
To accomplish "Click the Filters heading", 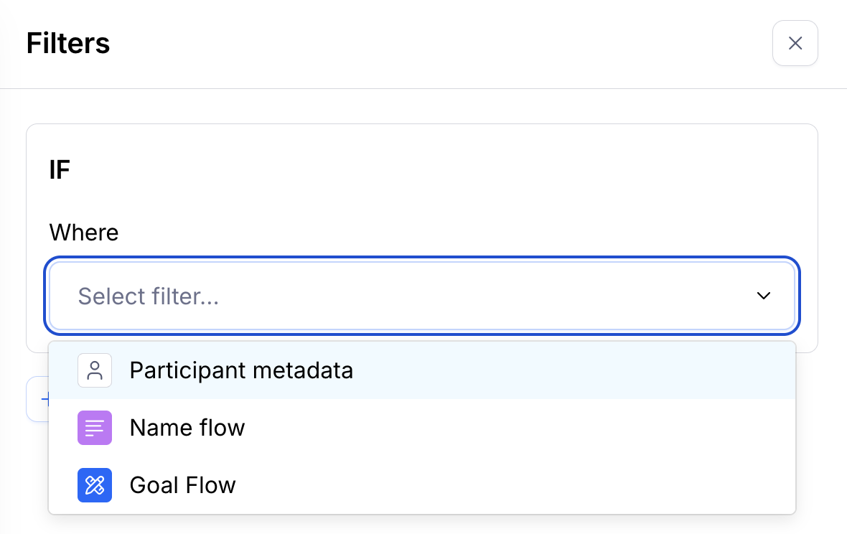I will point(68,43).
